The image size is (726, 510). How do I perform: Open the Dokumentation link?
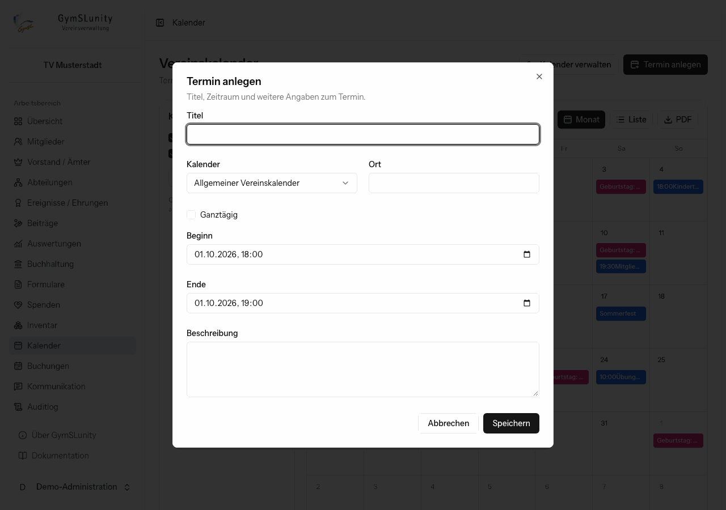click(x=60, y=456)
